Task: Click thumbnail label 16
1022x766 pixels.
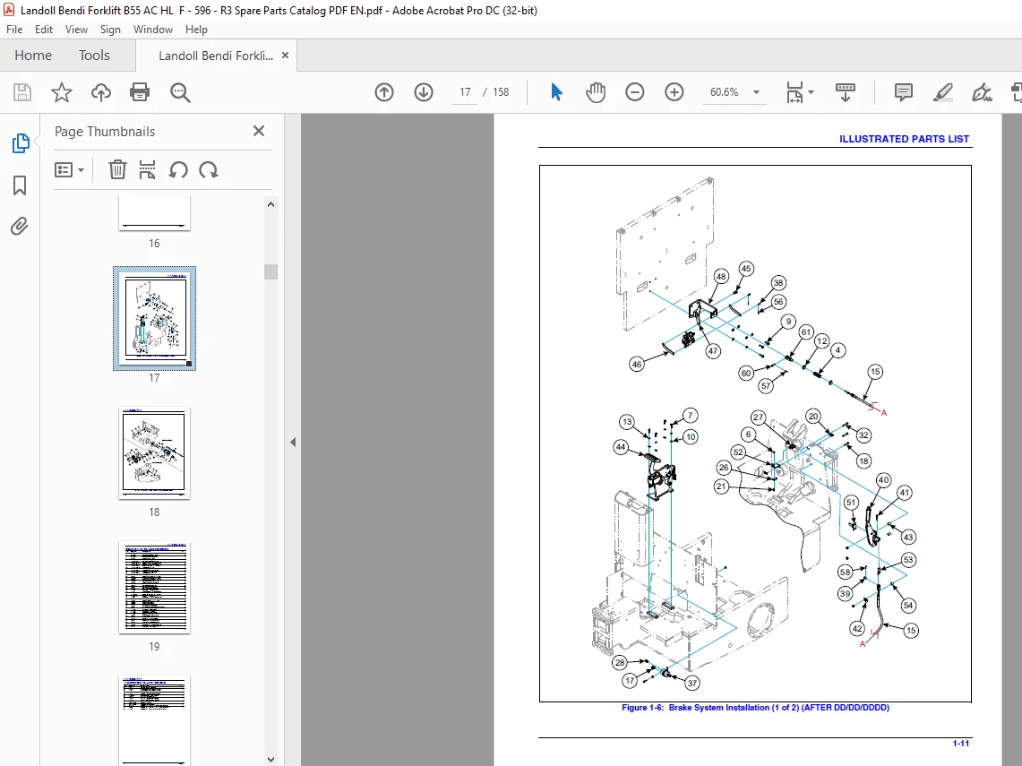Action: (154, 243)
